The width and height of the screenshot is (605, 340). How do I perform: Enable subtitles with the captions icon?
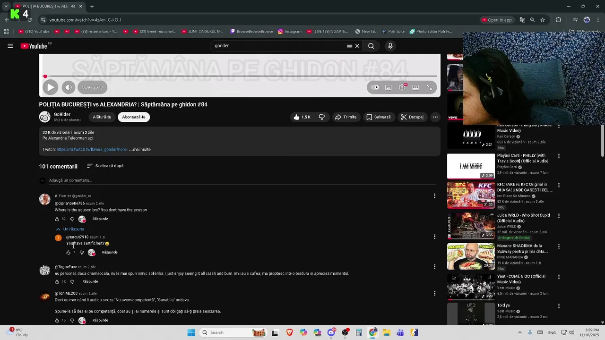[x=389, y=87]
